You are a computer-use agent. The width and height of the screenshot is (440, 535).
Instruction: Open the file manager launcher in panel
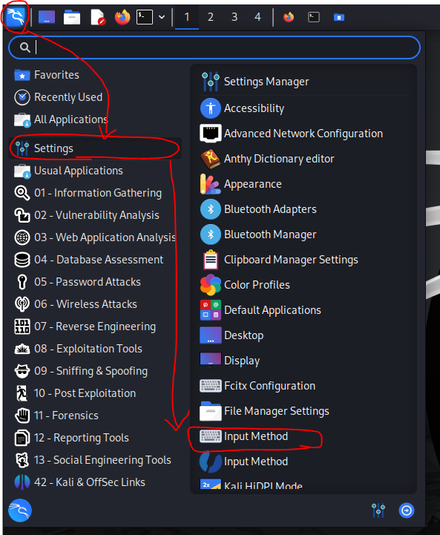[x=72, y=17]
